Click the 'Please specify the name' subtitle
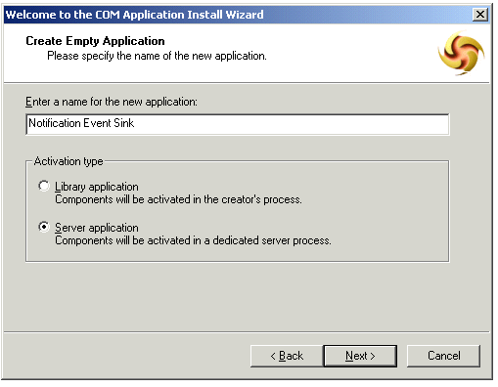Viewport: 498px width, 387px height. pos(157,56)
